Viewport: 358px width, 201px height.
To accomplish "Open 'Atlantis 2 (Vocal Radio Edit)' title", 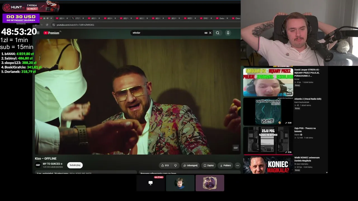I will pos(308,99).
